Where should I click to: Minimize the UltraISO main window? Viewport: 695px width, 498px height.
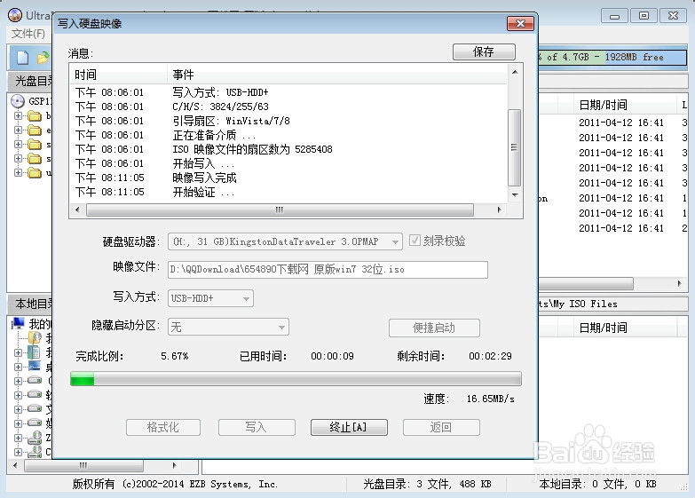tap(614, 16)
